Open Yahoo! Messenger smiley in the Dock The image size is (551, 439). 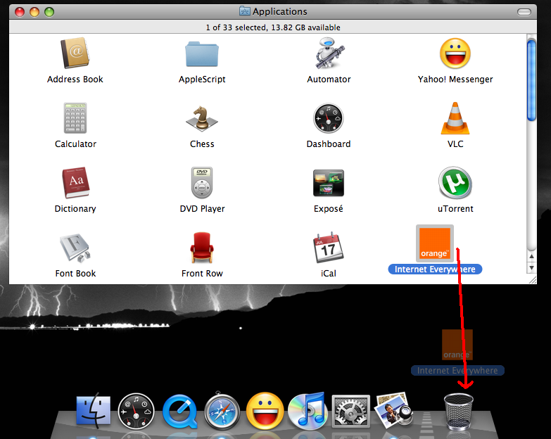[265, 412]
